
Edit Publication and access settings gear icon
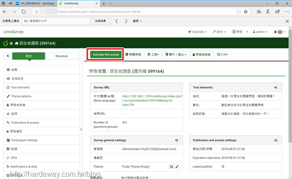coord(276,140)
